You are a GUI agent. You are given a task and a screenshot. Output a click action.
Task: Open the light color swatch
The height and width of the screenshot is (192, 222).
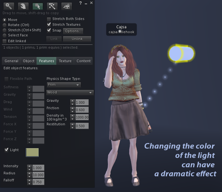pyautogui.click(x=32, y=152)
